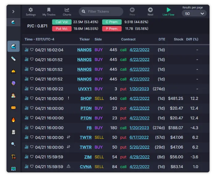
Task: Go to the Next results page
Action: pos(150,12)
